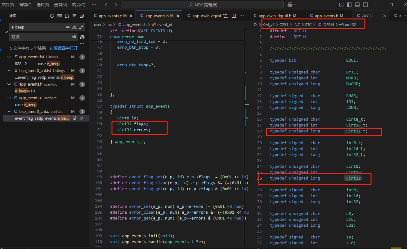Open the Copilot chat icon
This screenshot has height=249, width=407.
coord(290,5)
